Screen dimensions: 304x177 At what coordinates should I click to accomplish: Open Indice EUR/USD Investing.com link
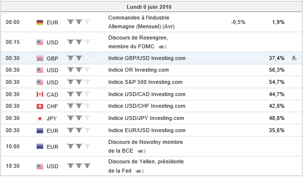(147, 130)
